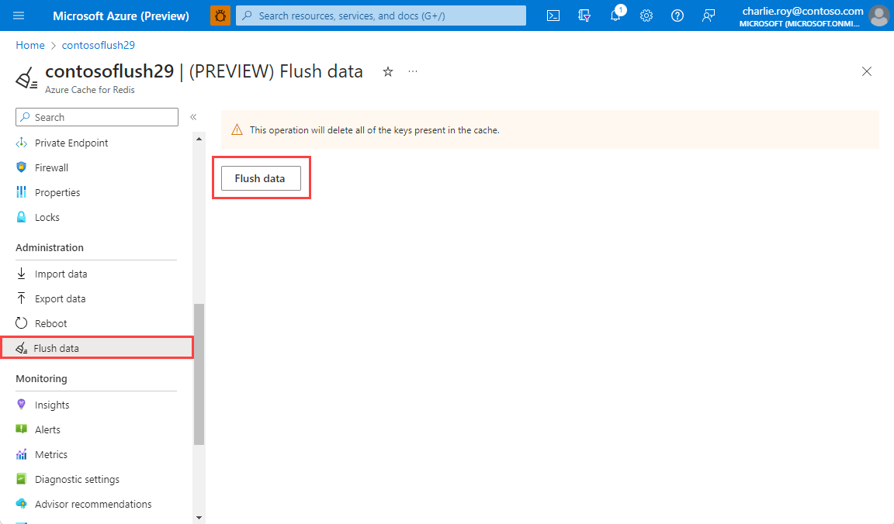Collapse the resource menu with the chevron
Image resolution: width=894 pixels, height=524 pixels.
tap(192, 117)
